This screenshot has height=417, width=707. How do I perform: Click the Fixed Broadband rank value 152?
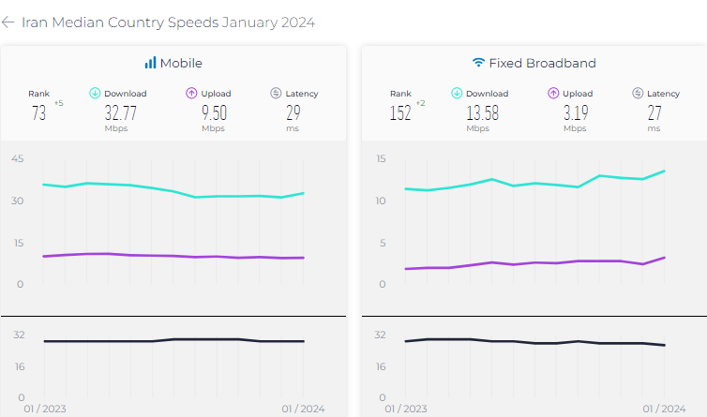pos(401,113)
